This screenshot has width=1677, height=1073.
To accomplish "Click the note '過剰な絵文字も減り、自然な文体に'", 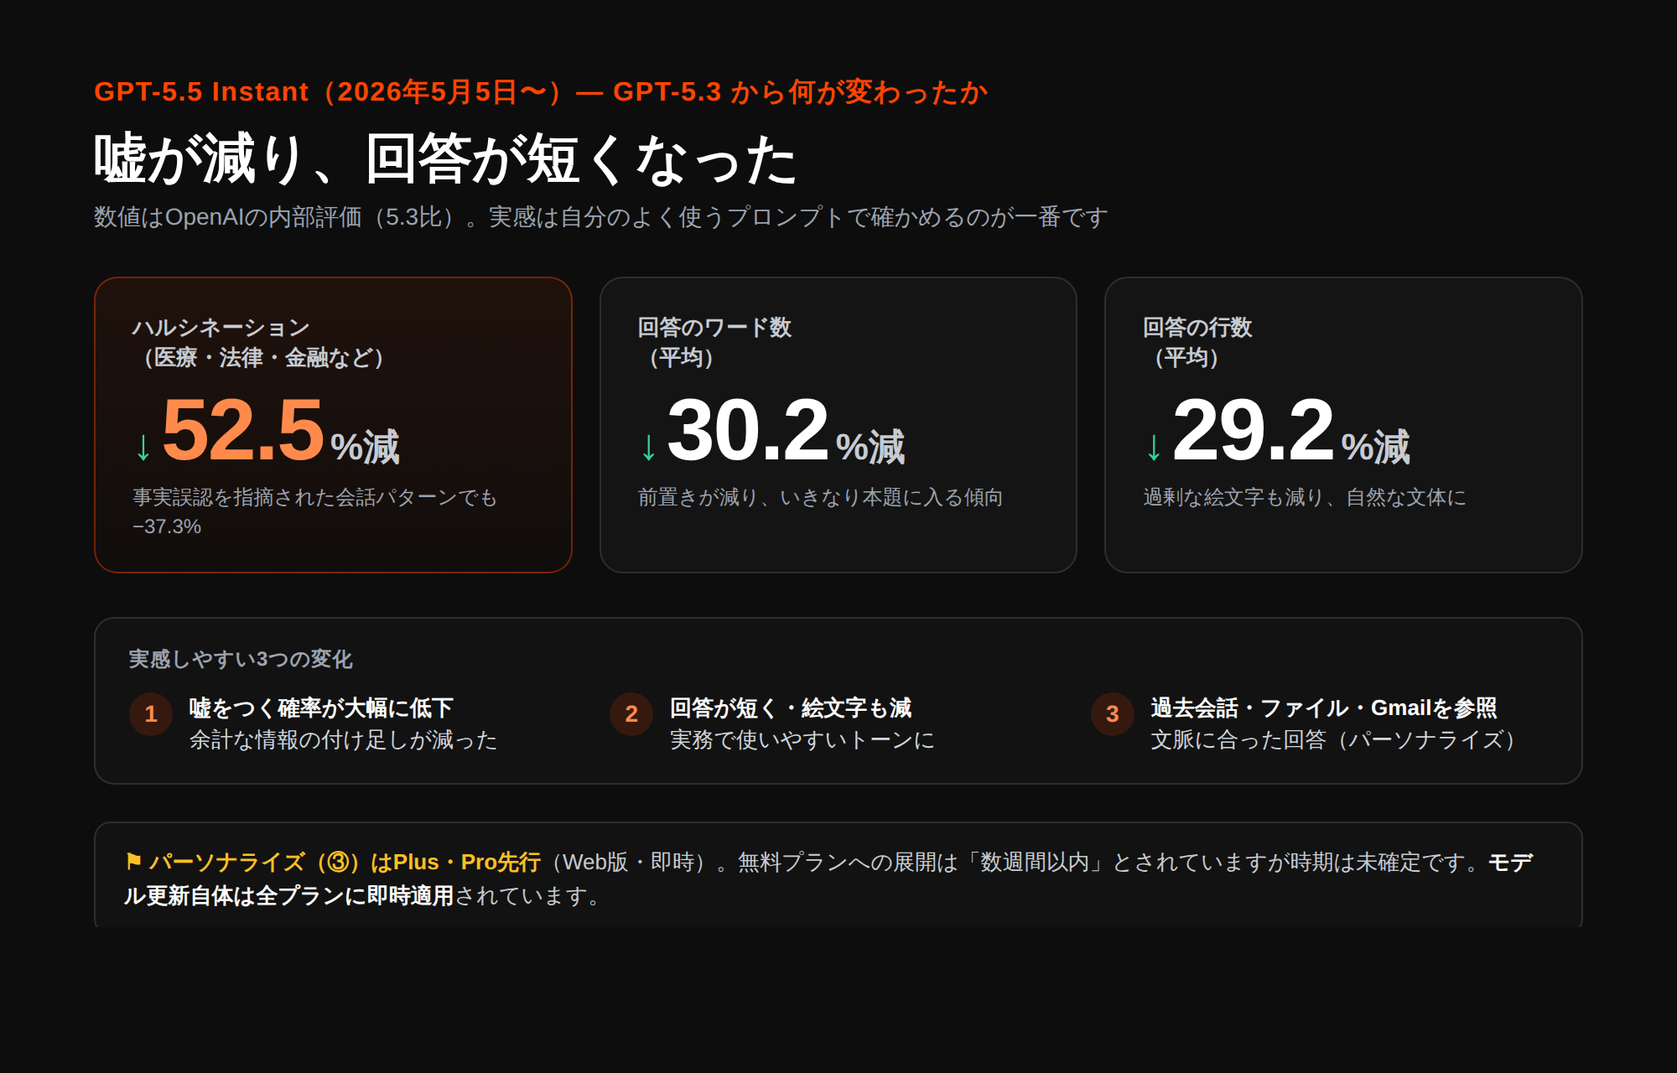I will 1305,497.
